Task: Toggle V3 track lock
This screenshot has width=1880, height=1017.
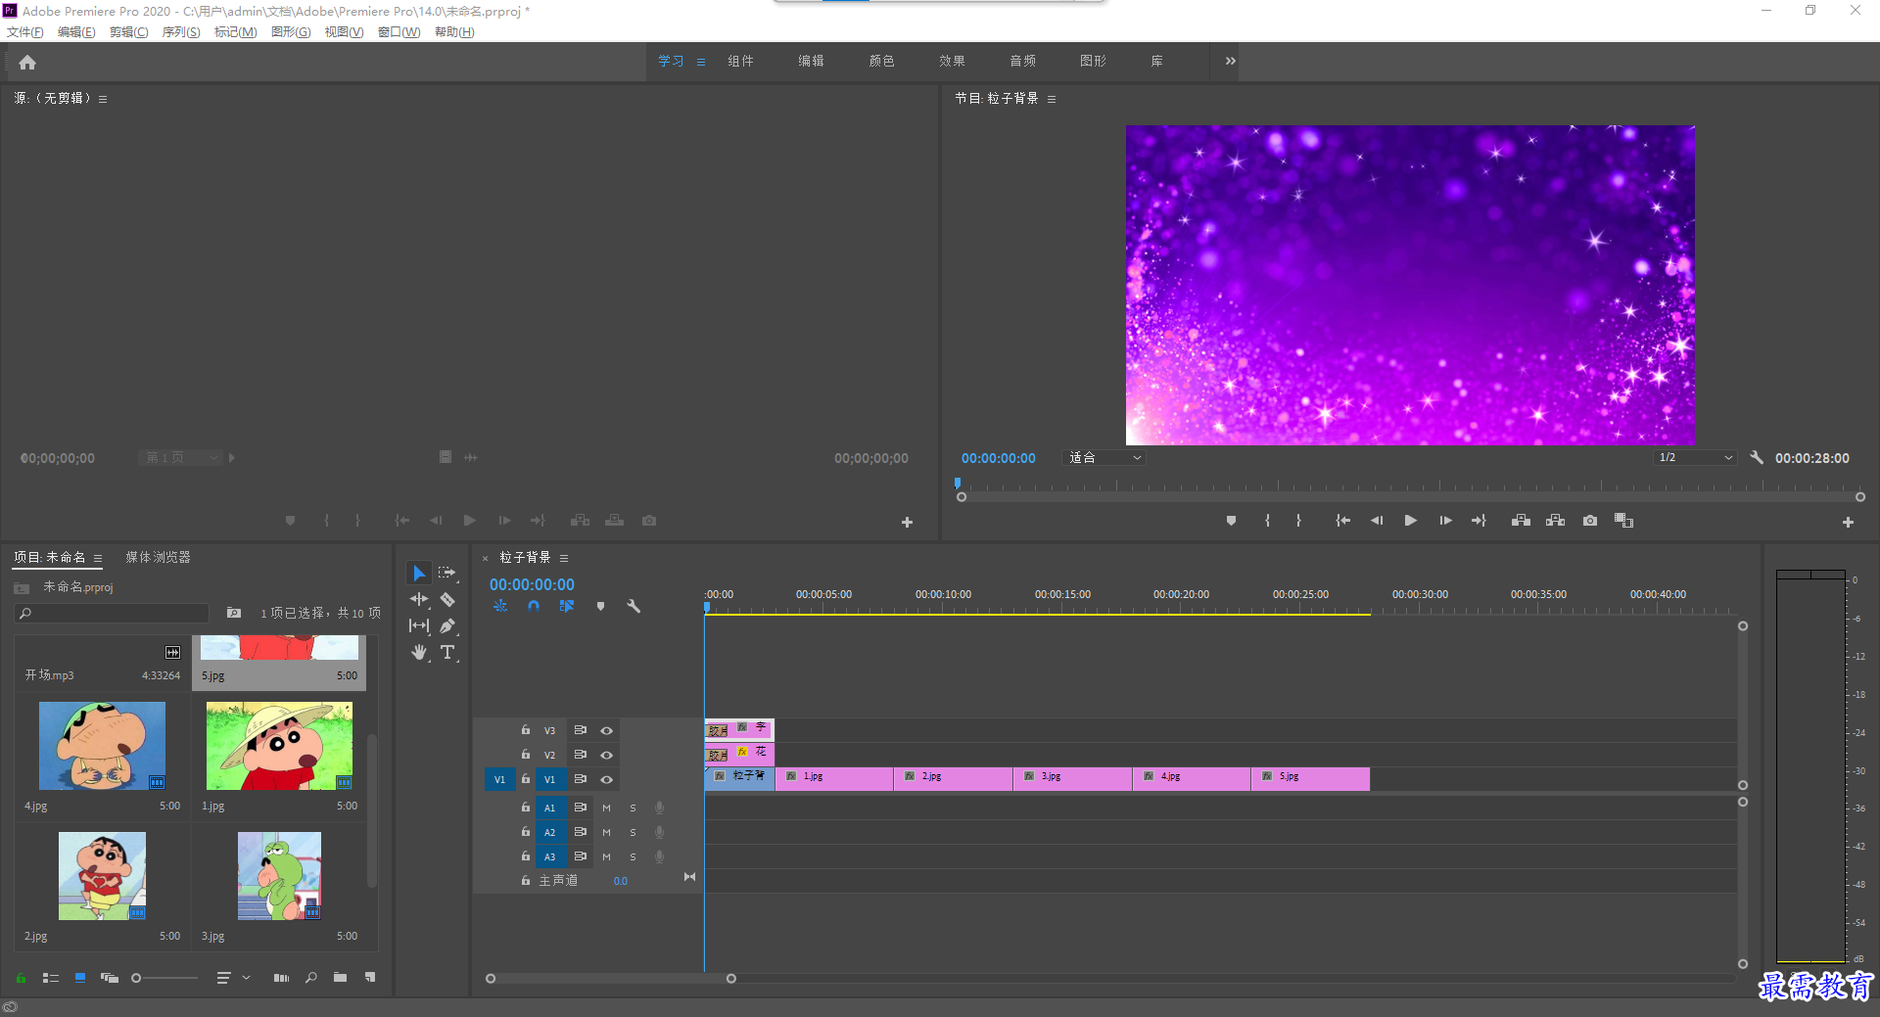Action: [x=526, y=730]
